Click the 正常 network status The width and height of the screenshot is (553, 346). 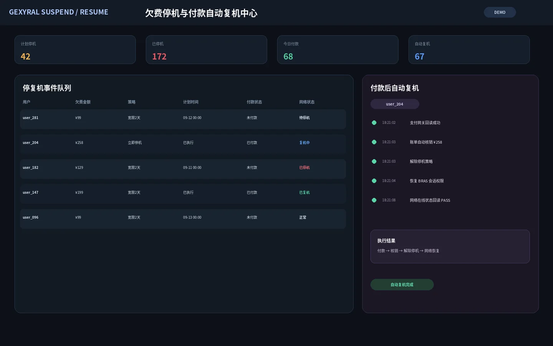pyautogui.click(x=303, y=218)
